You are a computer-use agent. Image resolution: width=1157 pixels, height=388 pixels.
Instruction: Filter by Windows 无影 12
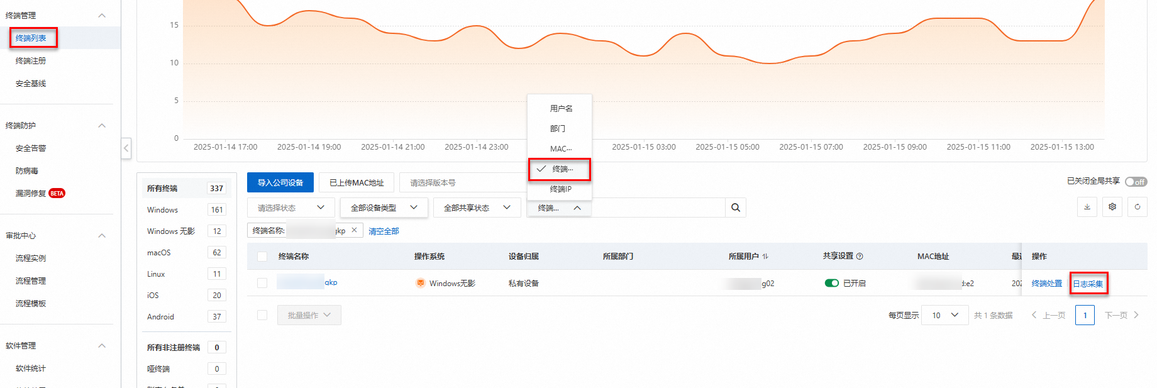click(186, 231)
